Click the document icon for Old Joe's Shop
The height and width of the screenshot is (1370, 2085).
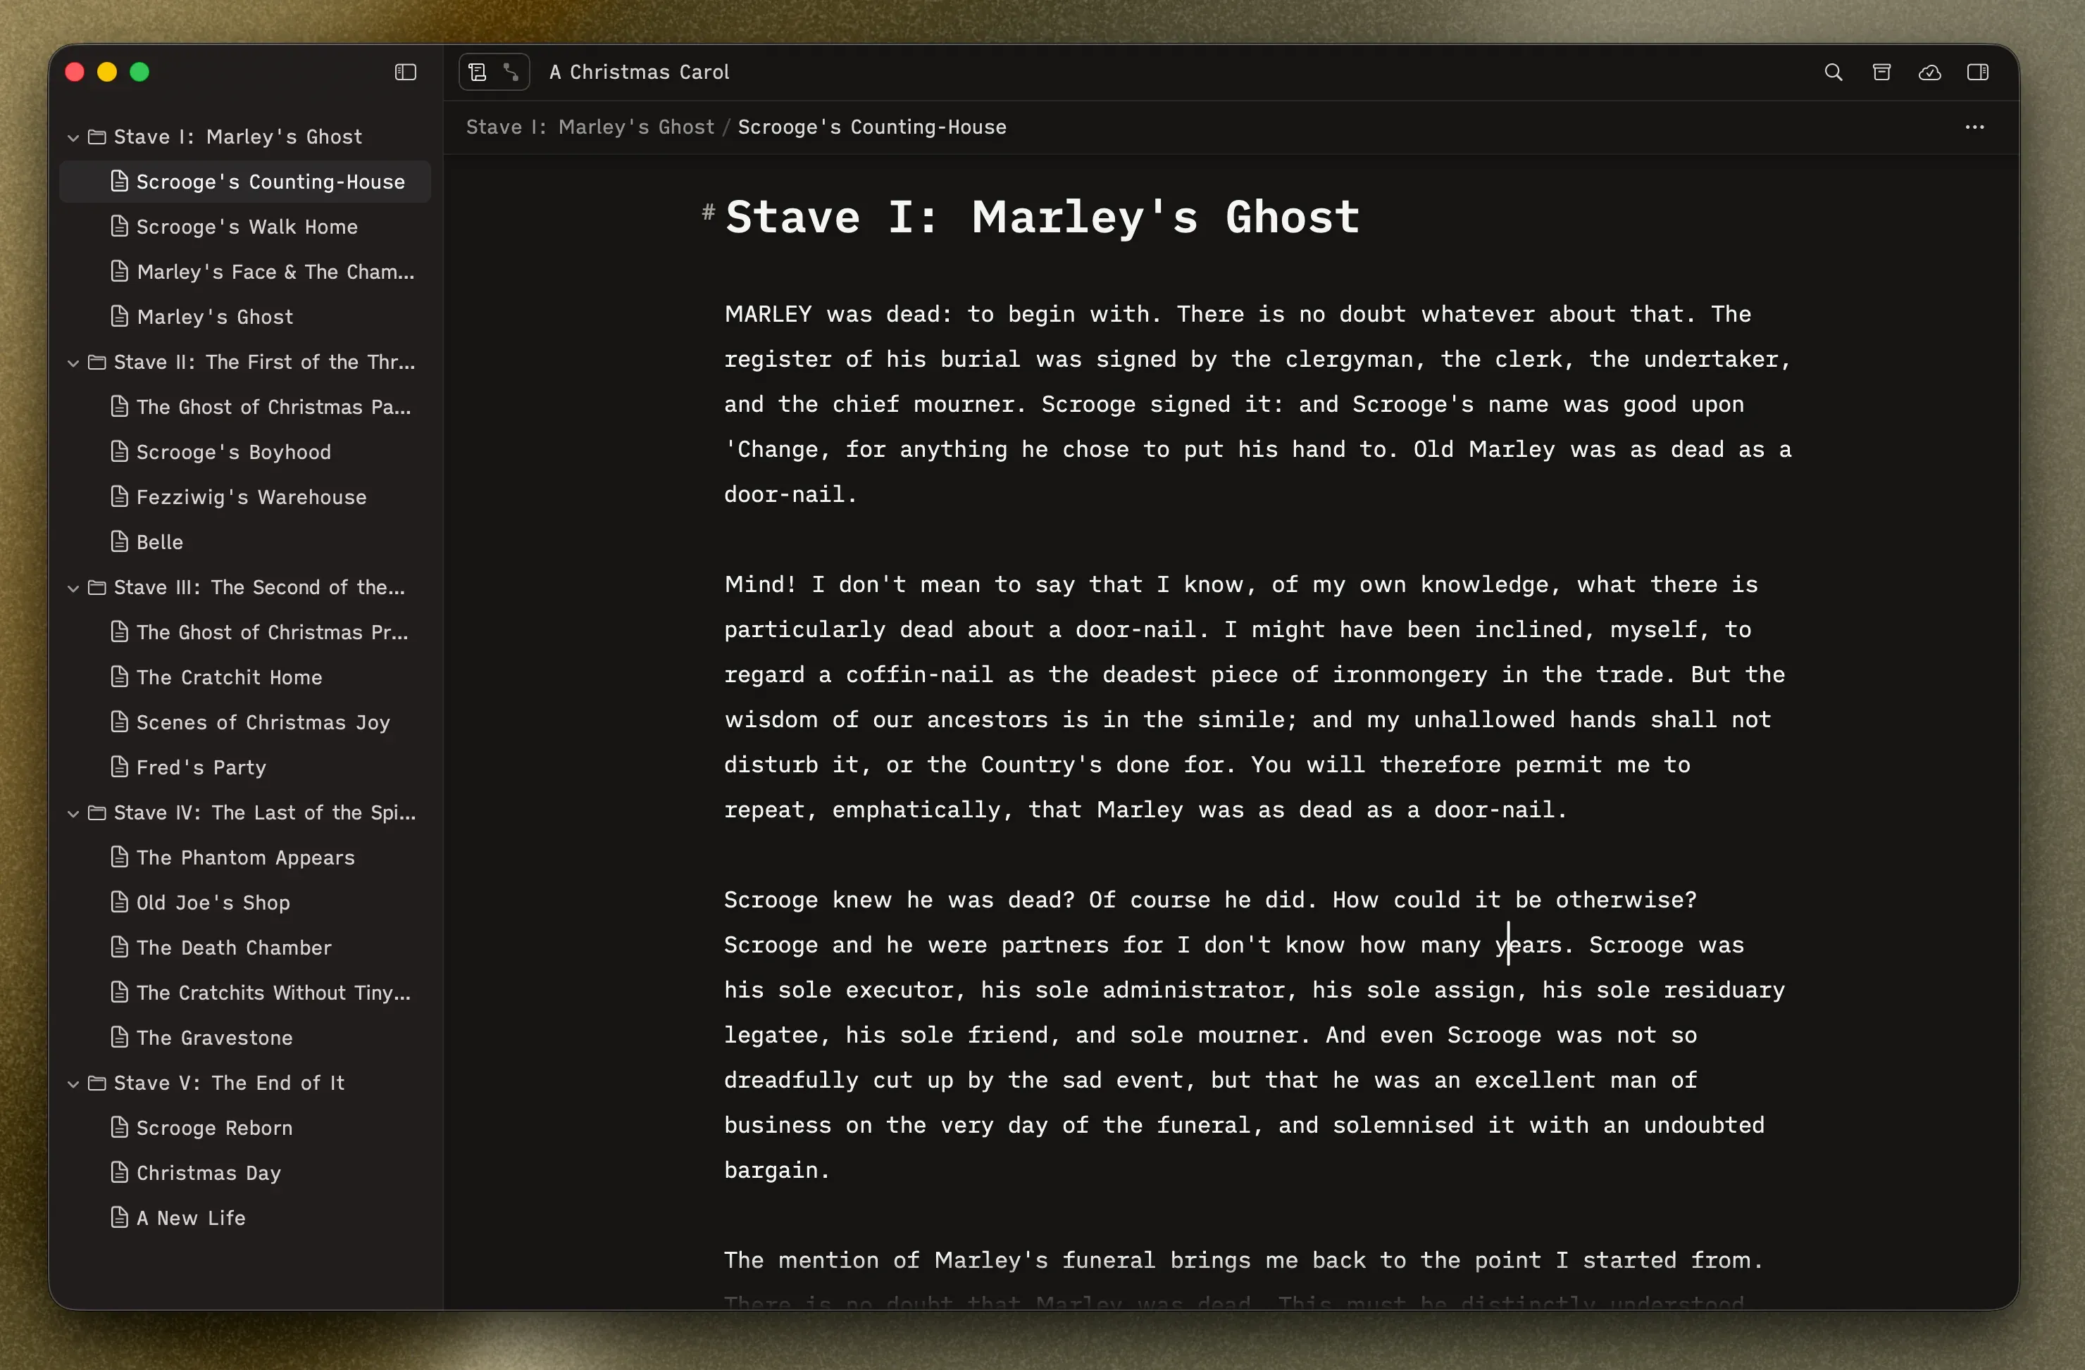click(120, 902)
